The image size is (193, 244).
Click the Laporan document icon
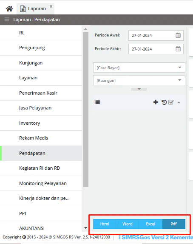23,9
